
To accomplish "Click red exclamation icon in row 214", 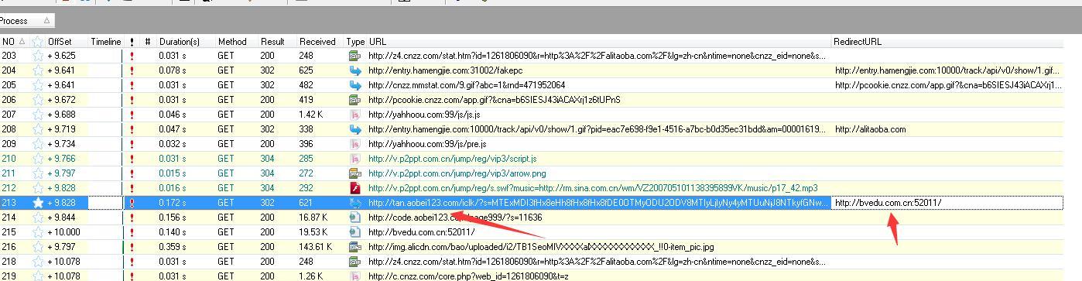I will pos(132,218).
